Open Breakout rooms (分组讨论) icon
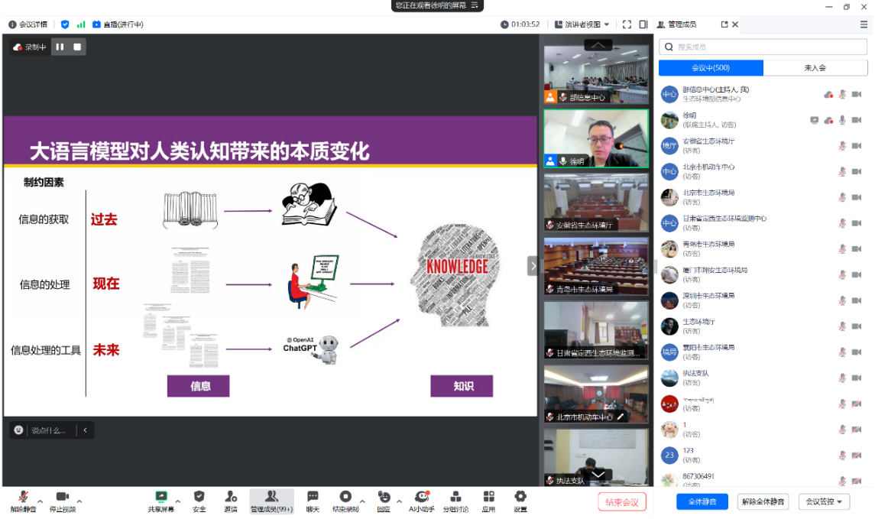This screenshot has width=875, height=519. click(455, 498)
